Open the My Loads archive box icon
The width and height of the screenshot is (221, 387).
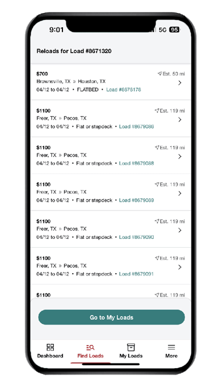tap(131, 347)
